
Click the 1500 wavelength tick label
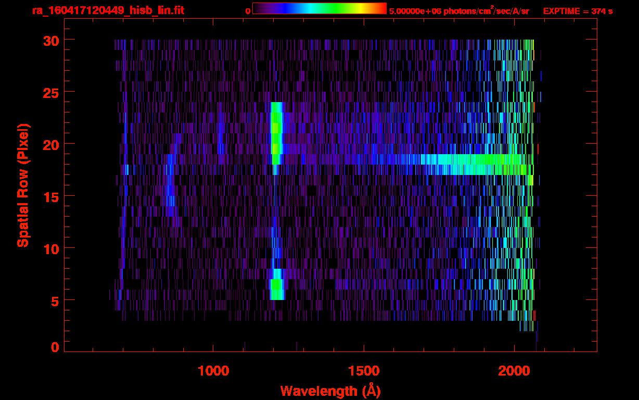coord(364,371)
